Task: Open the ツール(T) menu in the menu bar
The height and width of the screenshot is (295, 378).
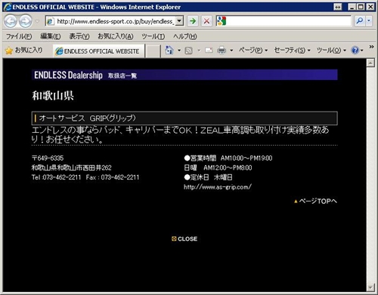Action: (153, 36)
